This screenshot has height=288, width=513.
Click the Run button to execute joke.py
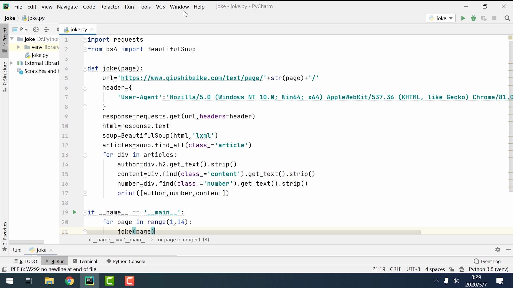click(x=463, y=18)
